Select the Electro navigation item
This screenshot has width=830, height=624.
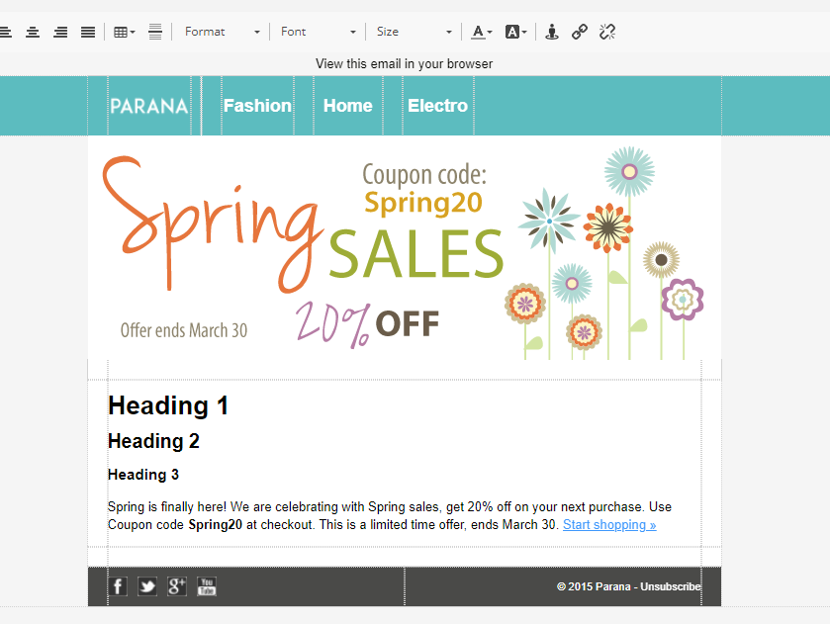coord(437,106)
